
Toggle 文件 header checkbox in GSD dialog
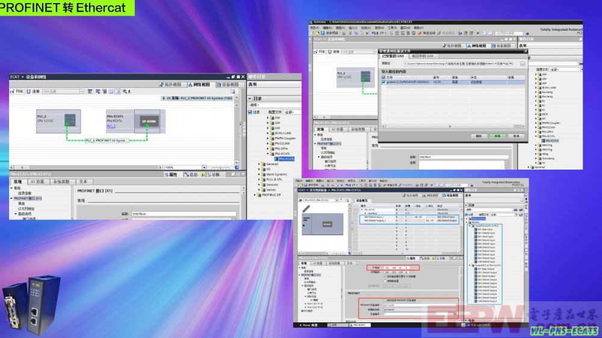pyautogui.click(x=383, y=78)
